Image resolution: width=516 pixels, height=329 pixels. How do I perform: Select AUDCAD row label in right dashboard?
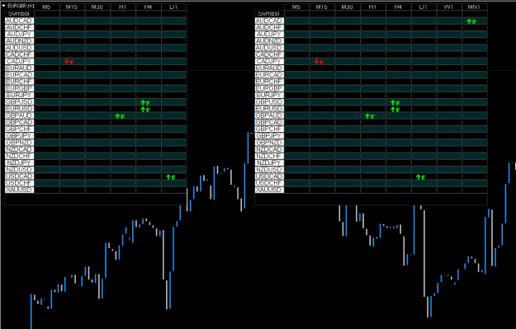tap(269, 21)
